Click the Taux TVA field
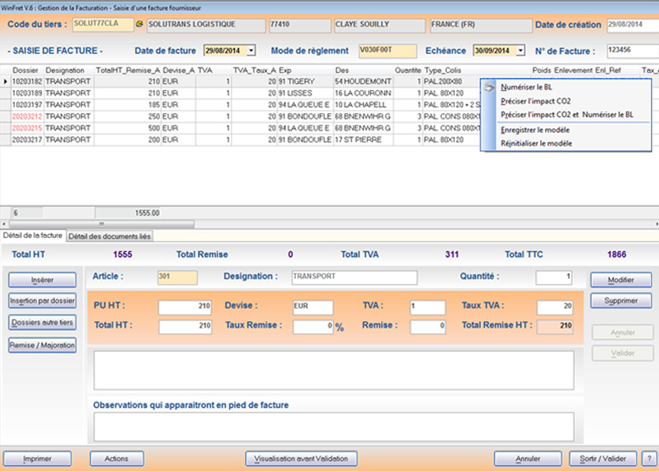The width and height of the screenshot is (659, 472). (x=555, y=307)
